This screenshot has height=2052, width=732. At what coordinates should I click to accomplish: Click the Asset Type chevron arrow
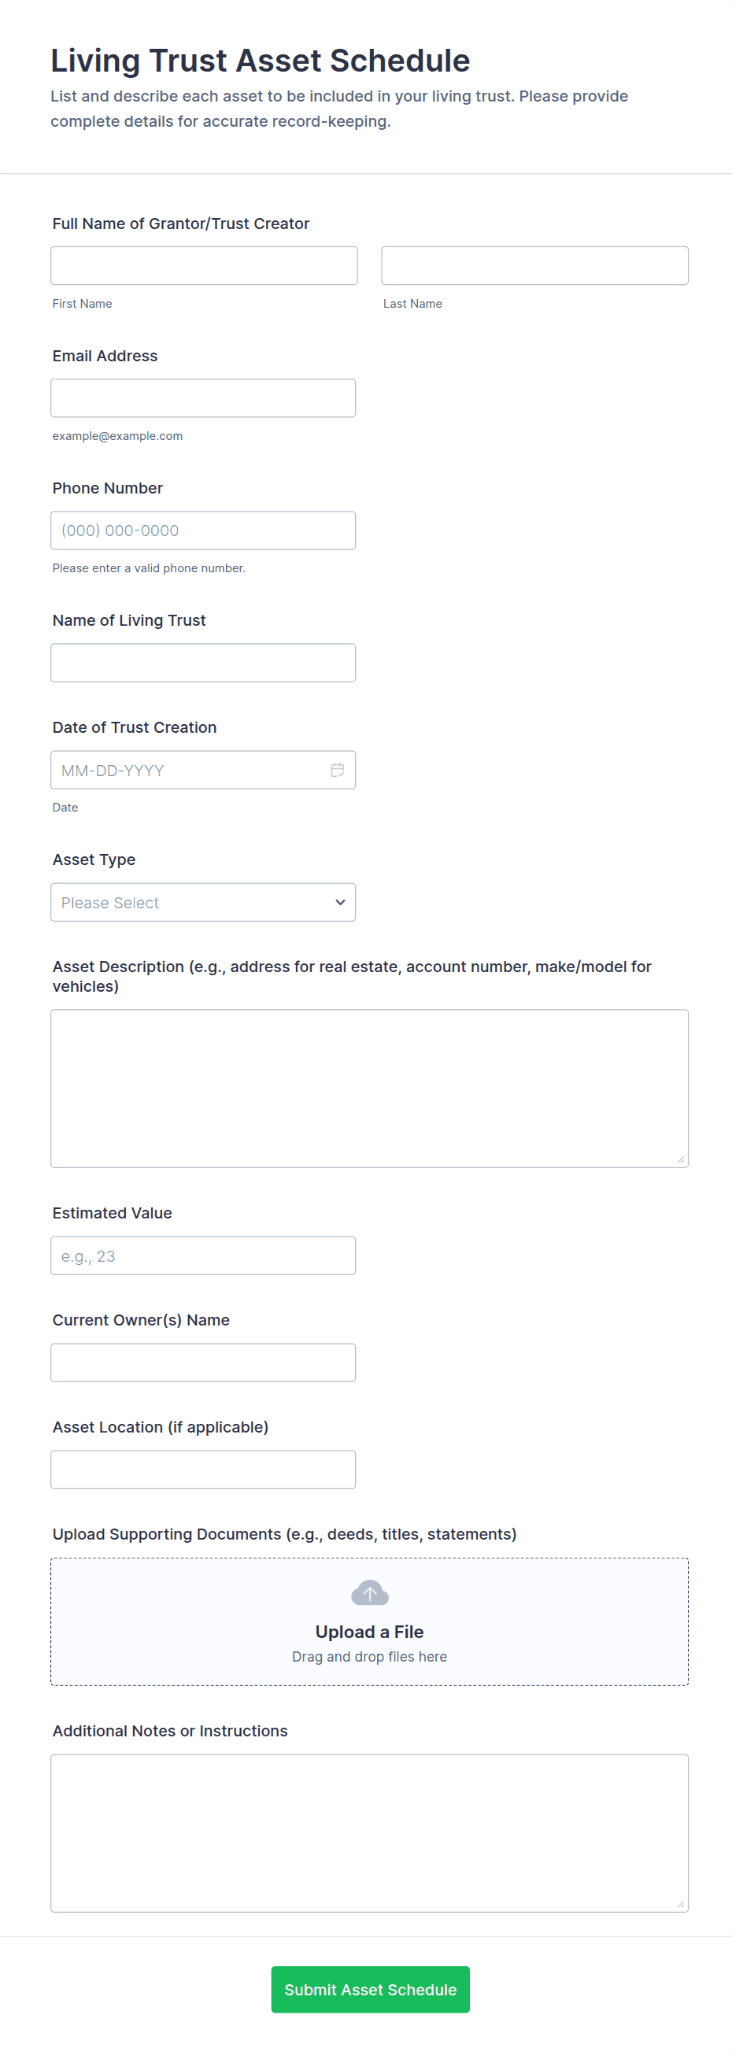(340, 903)
